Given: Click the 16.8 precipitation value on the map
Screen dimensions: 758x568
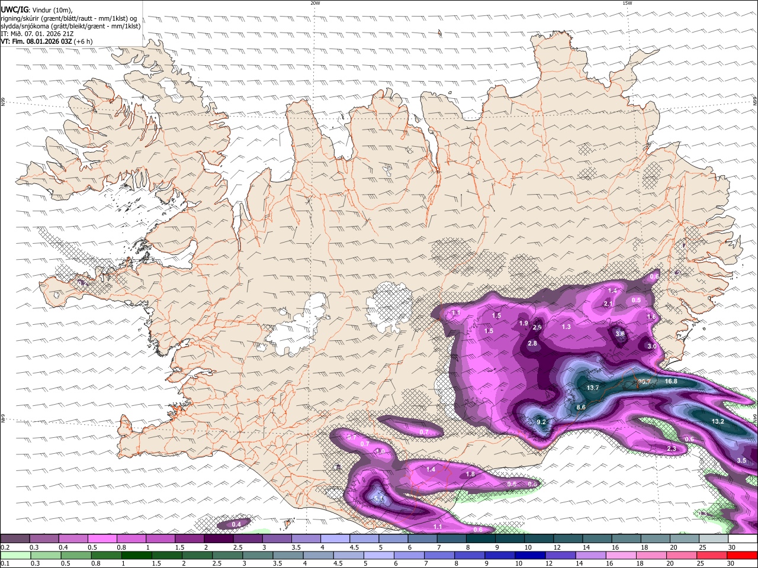Looking at the screenshot, I should 671,382.
